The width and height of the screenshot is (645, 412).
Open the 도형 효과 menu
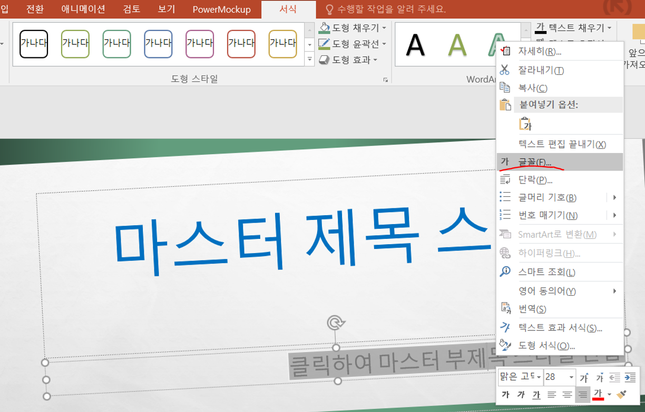pyautogui.click(x=349, y=60)
